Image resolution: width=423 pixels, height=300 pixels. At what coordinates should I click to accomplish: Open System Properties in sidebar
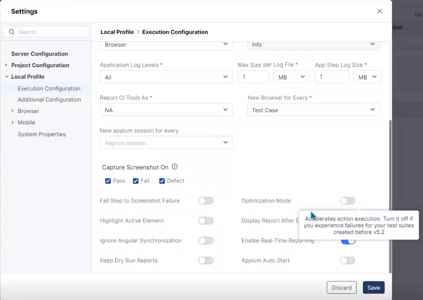41,134
